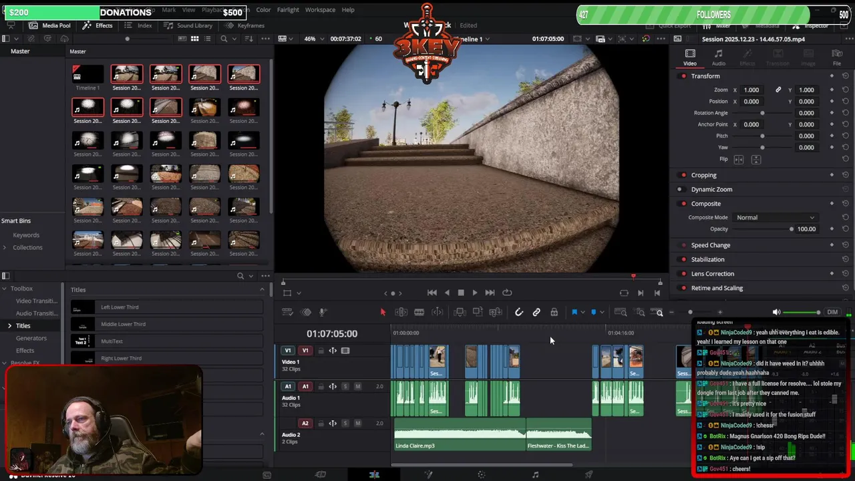The width and height of the screenshot is (855, 481).
Task: Click the Overwrite Clip toolbar icon
Action: [478, 312]
